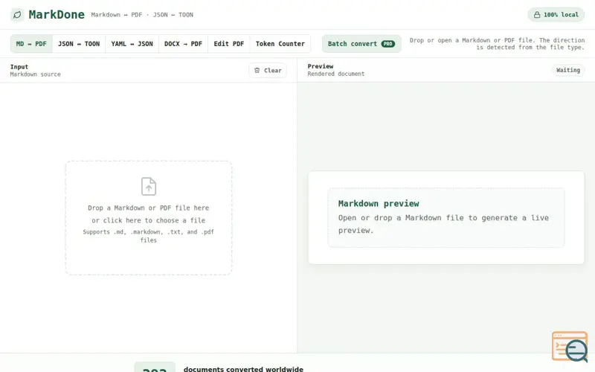The image size is (595, 372).
Task: Switch to the JSON ↔ TOON tab
Action: coord(79,44)
